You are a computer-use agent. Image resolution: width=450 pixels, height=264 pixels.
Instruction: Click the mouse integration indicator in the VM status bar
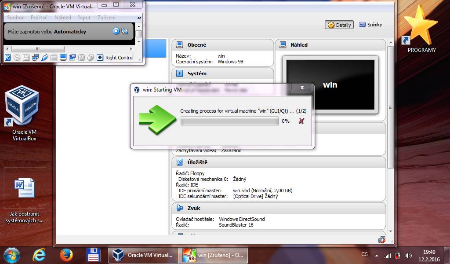91,58
